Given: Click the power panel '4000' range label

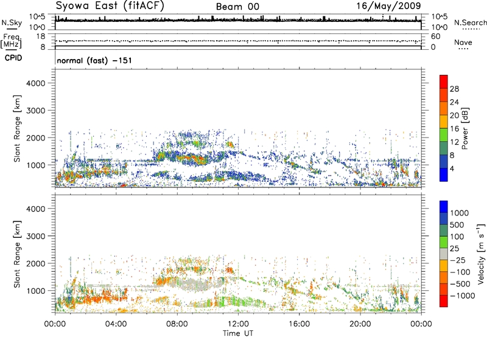Looking at the screenshot, I should click(x=35, y=83).
